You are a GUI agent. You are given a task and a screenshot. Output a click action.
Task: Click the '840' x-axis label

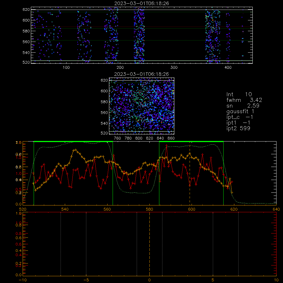(160, 138)
